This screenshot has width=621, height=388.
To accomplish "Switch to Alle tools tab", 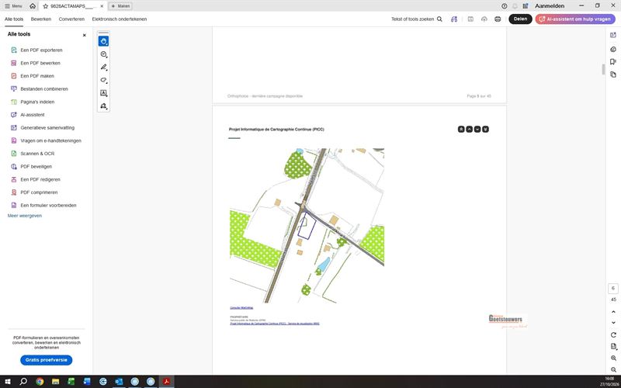I will [14, 19].
